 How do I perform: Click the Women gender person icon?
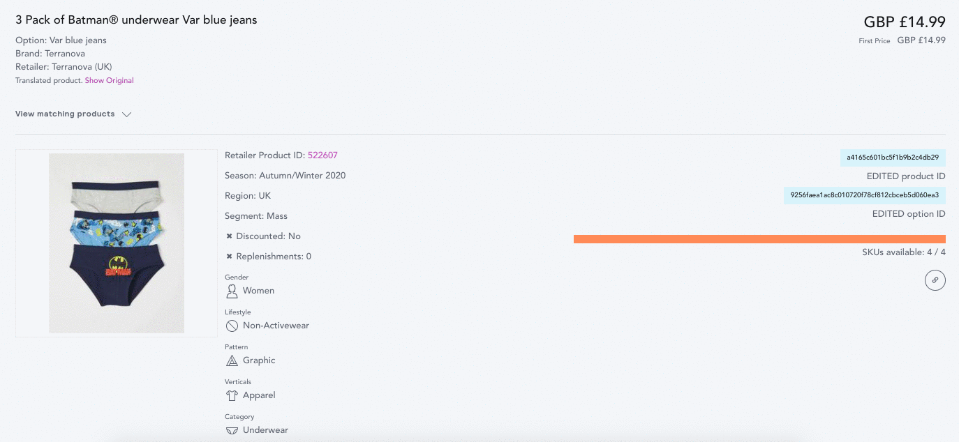pos(232,291)
